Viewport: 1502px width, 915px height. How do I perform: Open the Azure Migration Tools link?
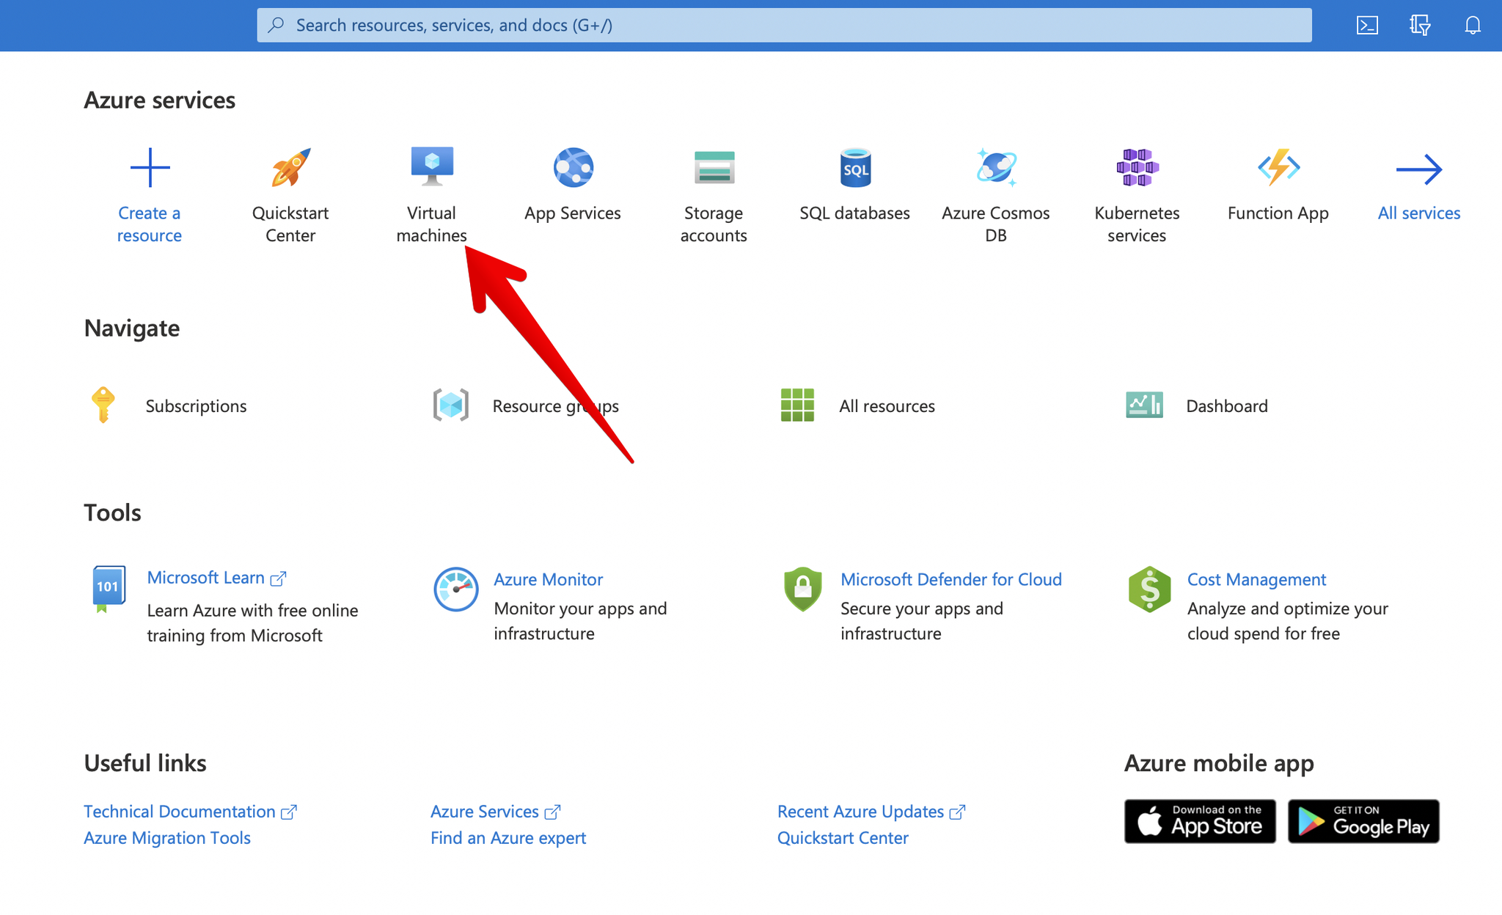click(x=167, y=838)
